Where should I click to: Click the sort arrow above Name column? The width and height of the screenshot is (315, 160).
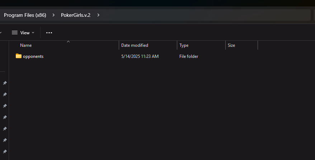coord(68,42)
